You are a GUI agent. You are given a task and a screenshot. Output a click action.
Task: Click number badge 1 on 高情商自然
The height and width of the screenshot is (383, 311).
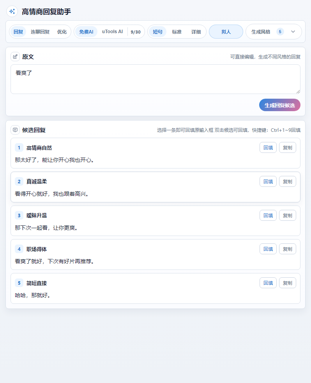[x=19, y=147]
